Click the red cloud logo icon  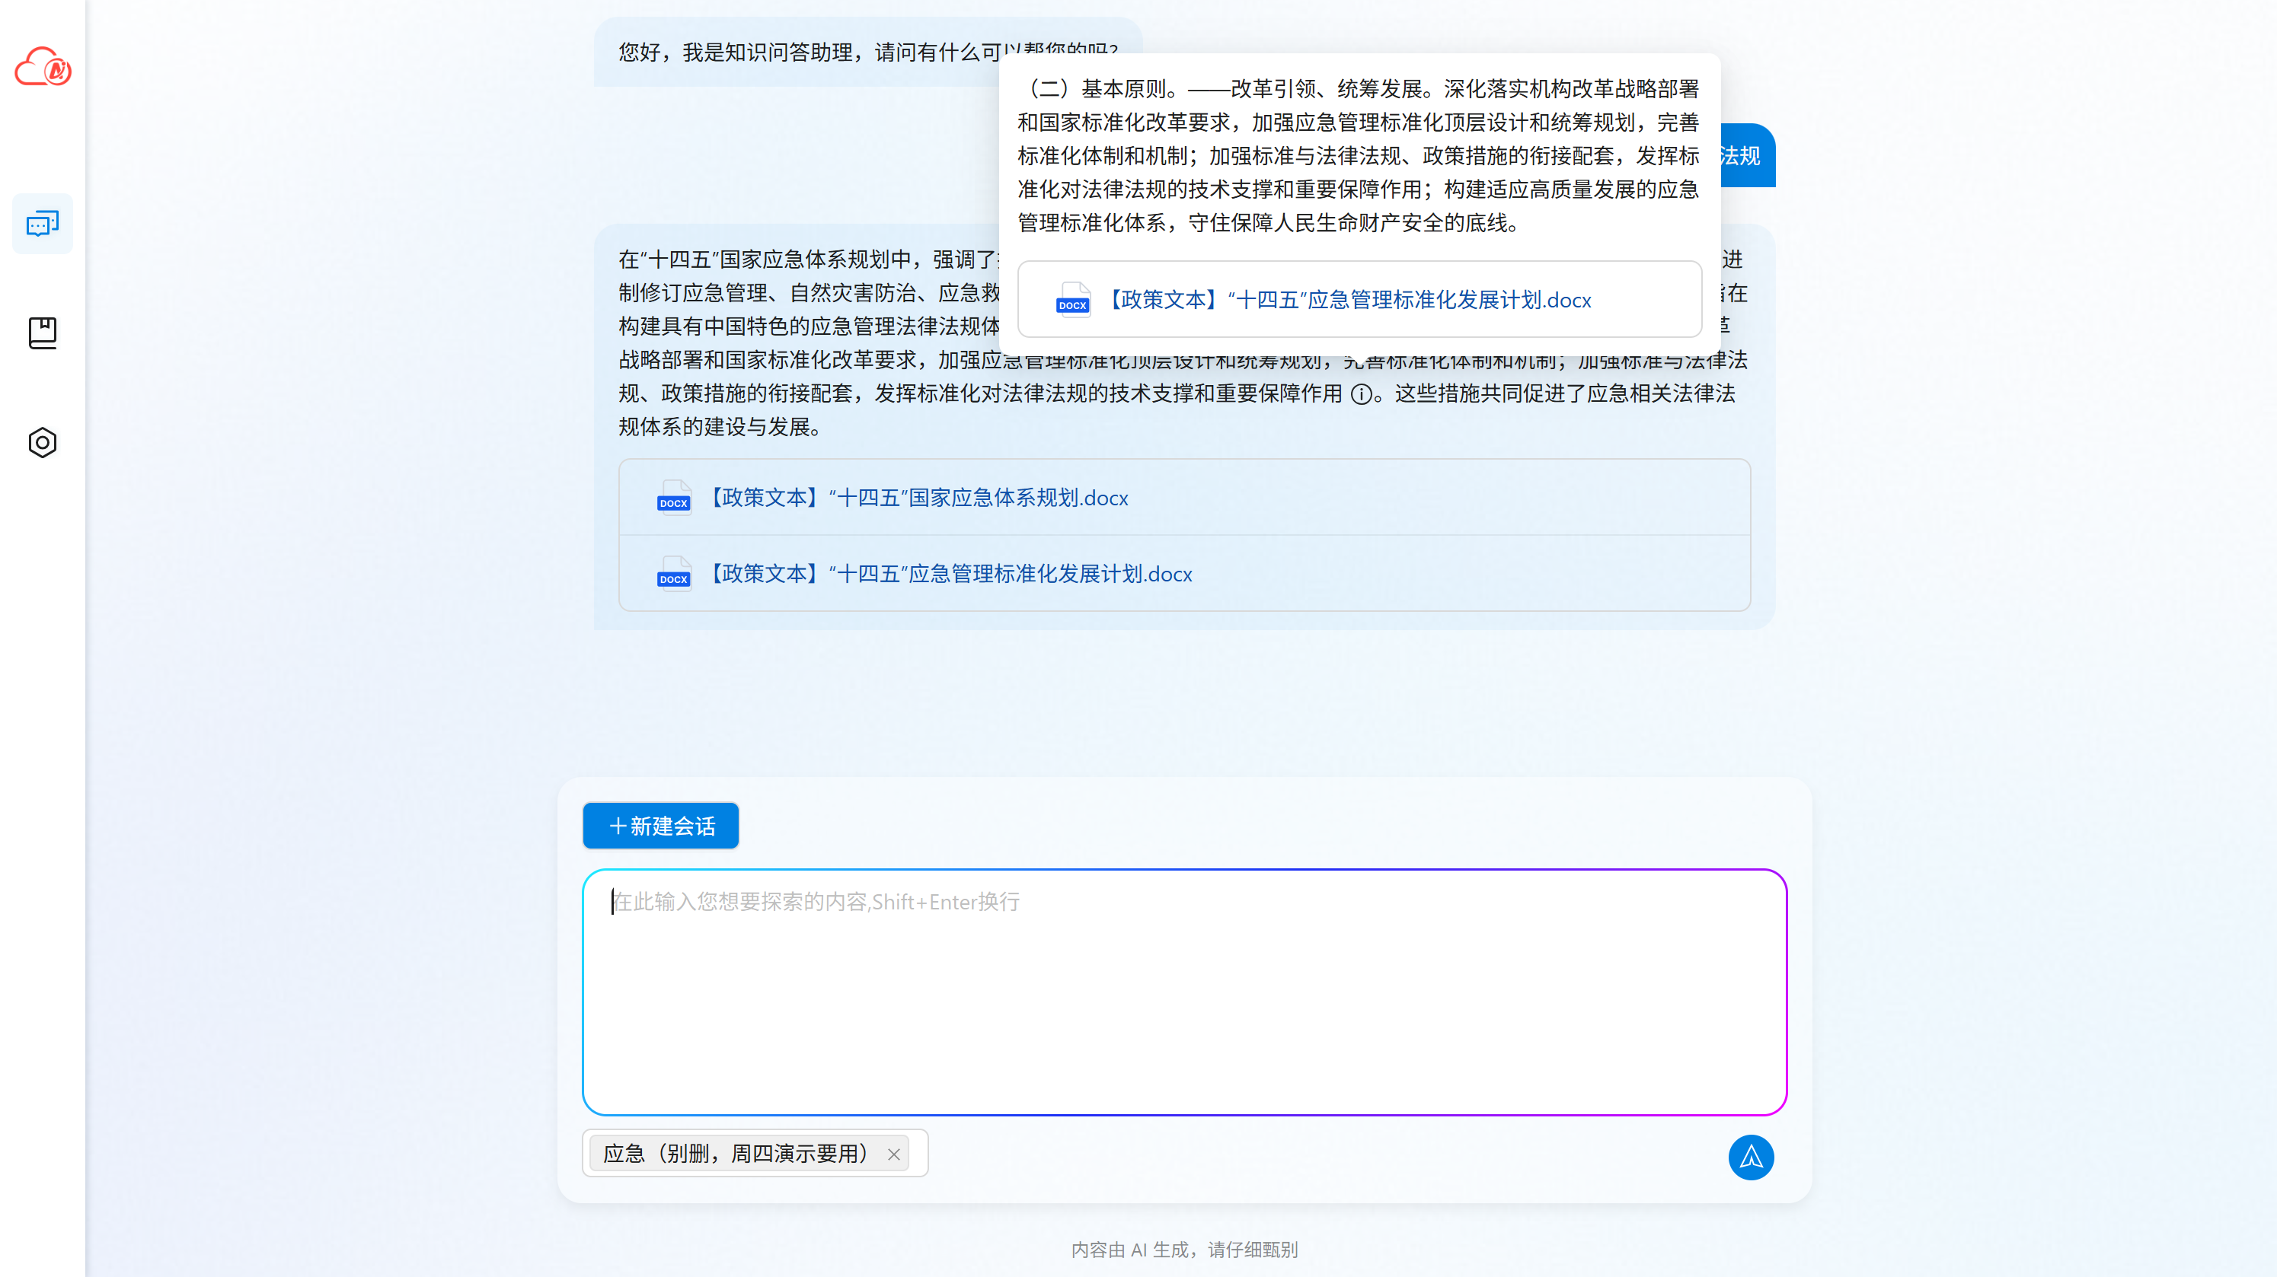43,67
